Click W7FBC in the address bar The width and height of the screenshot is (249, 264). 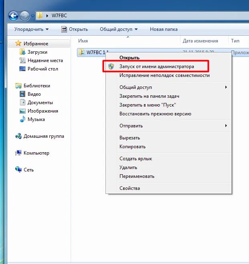click(59, 16)
